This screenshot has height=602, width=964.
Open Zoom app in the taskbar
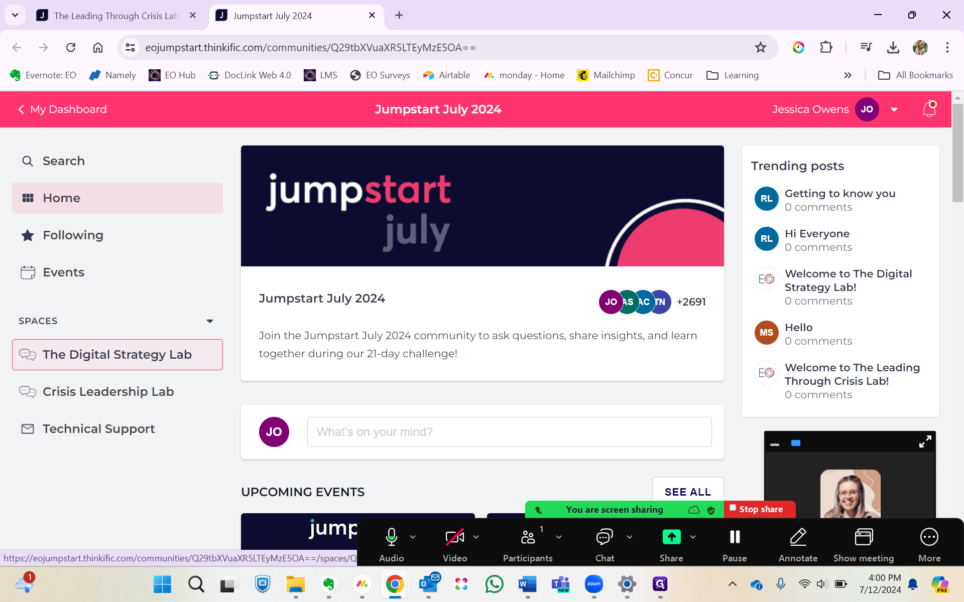[593, 584]
